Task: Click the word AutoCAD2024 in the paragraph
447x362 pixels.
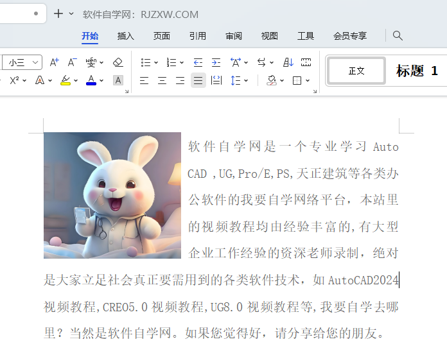Action: click(364, 280)
